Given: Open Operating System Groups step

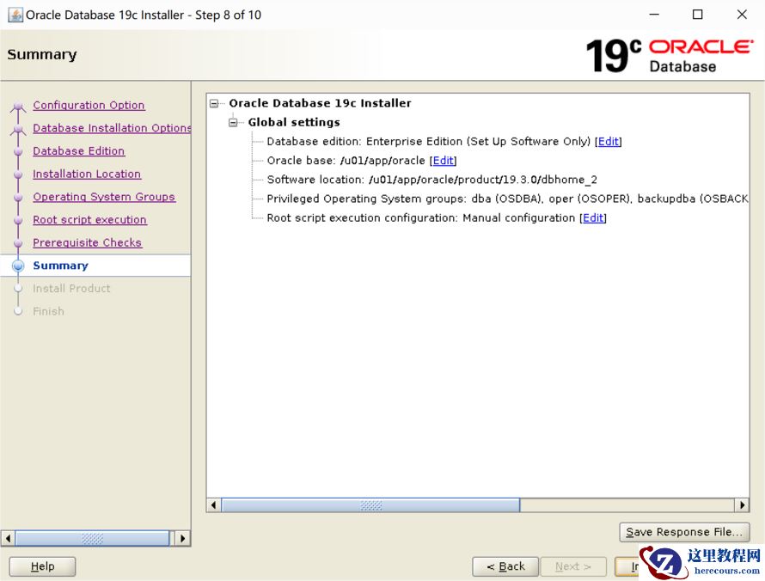Looking at the screenshot, I should pyautogui.click(x=104, y=197).
